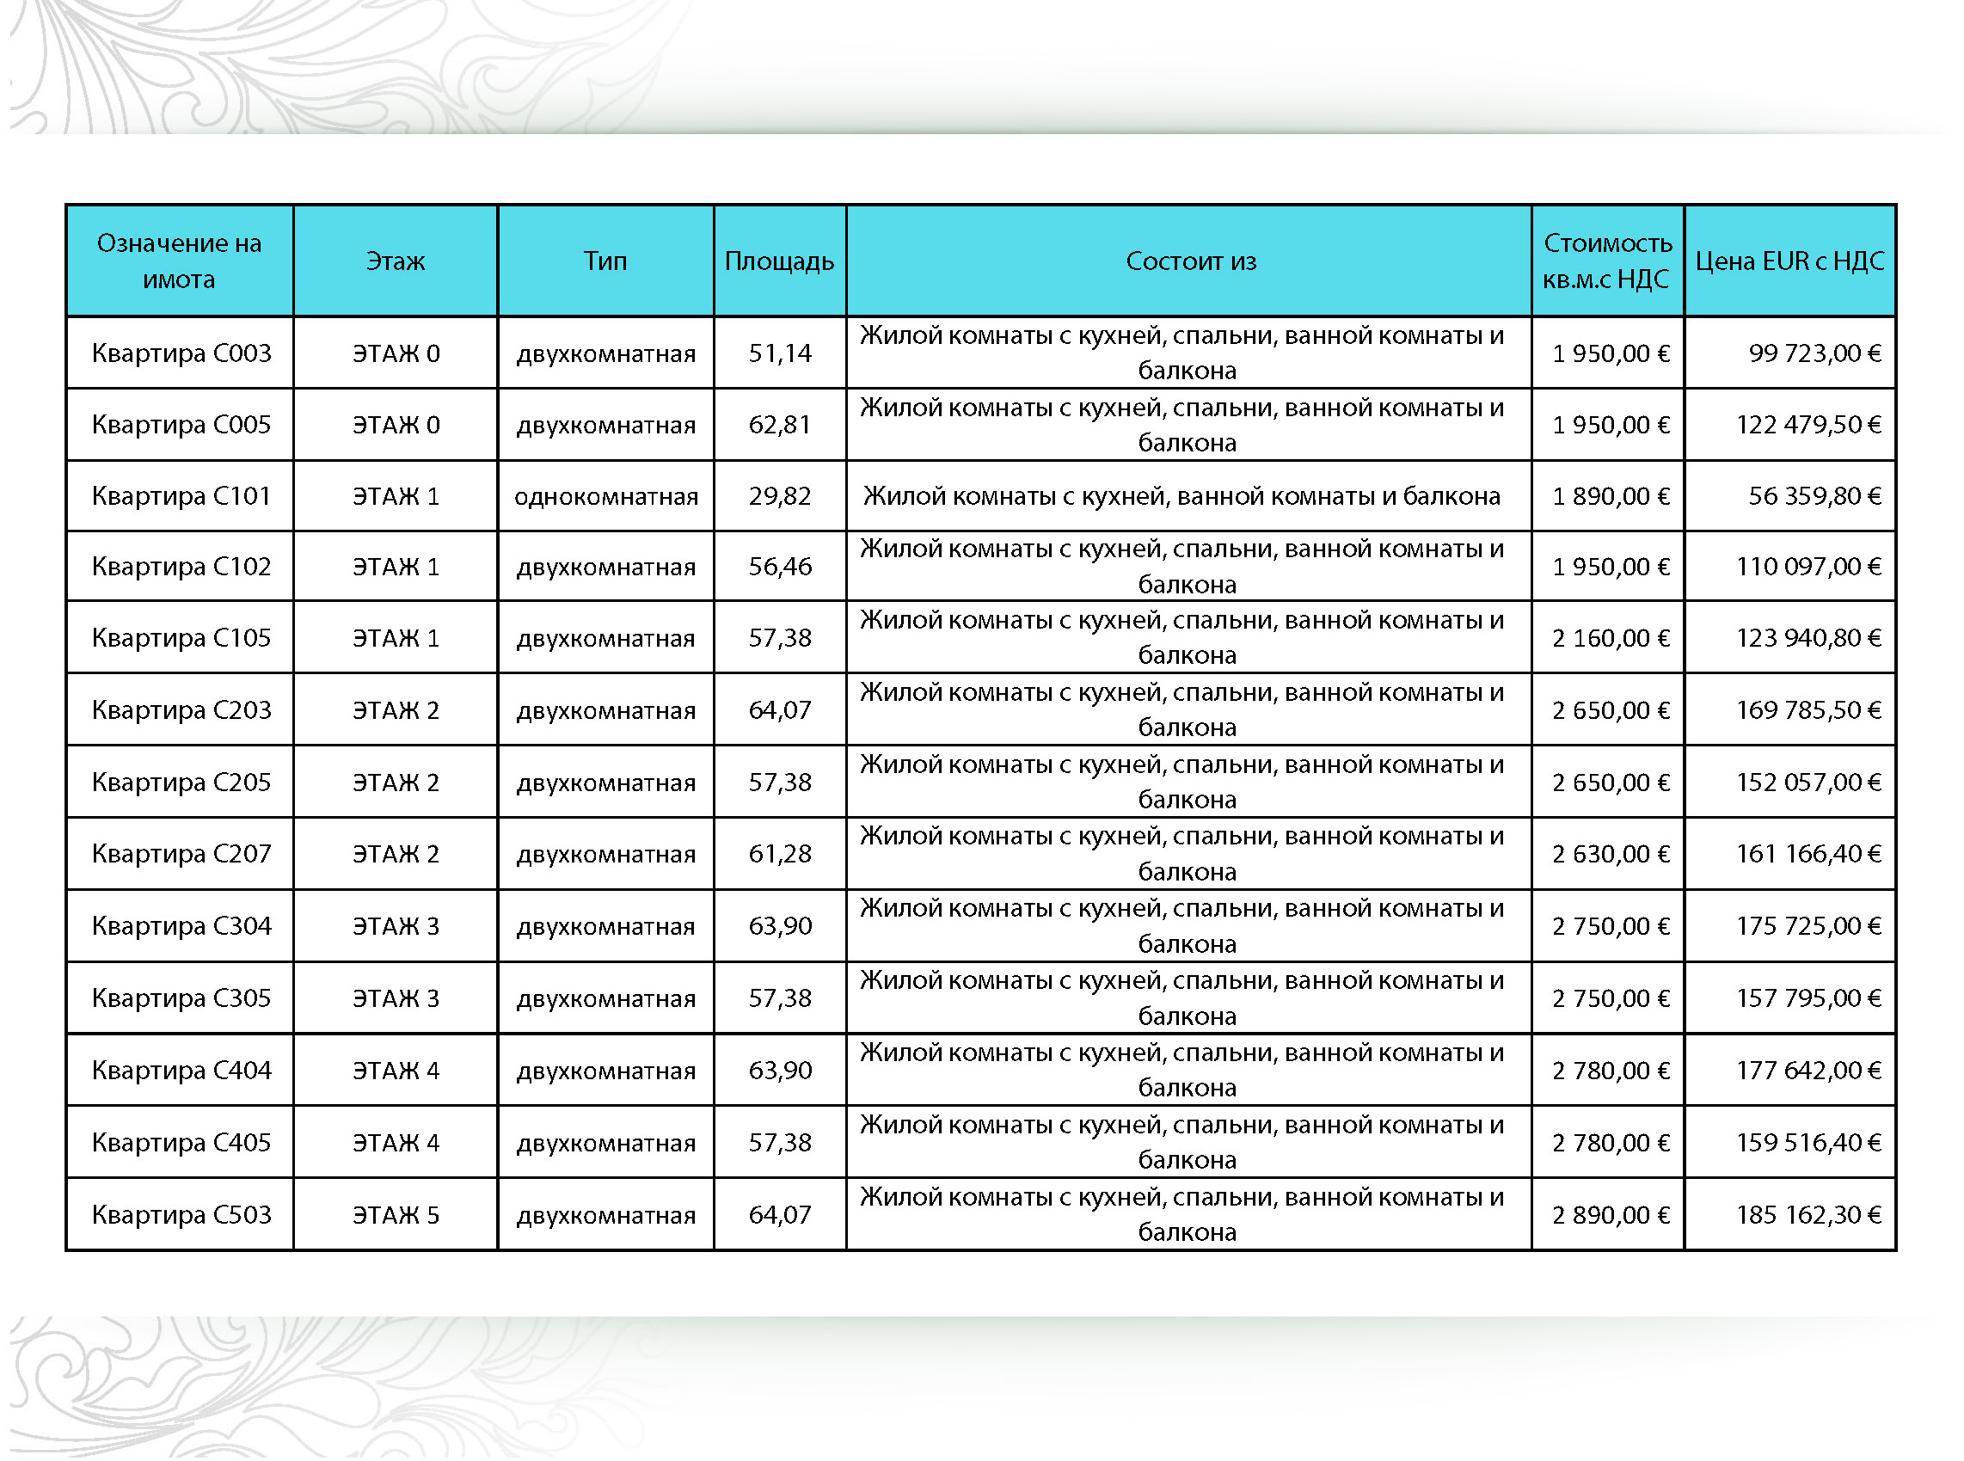The width and height of the screenshot is (1964, 1461).
Task: Click the price 185 162,30 € cell
Action: click(1807, 1215)
